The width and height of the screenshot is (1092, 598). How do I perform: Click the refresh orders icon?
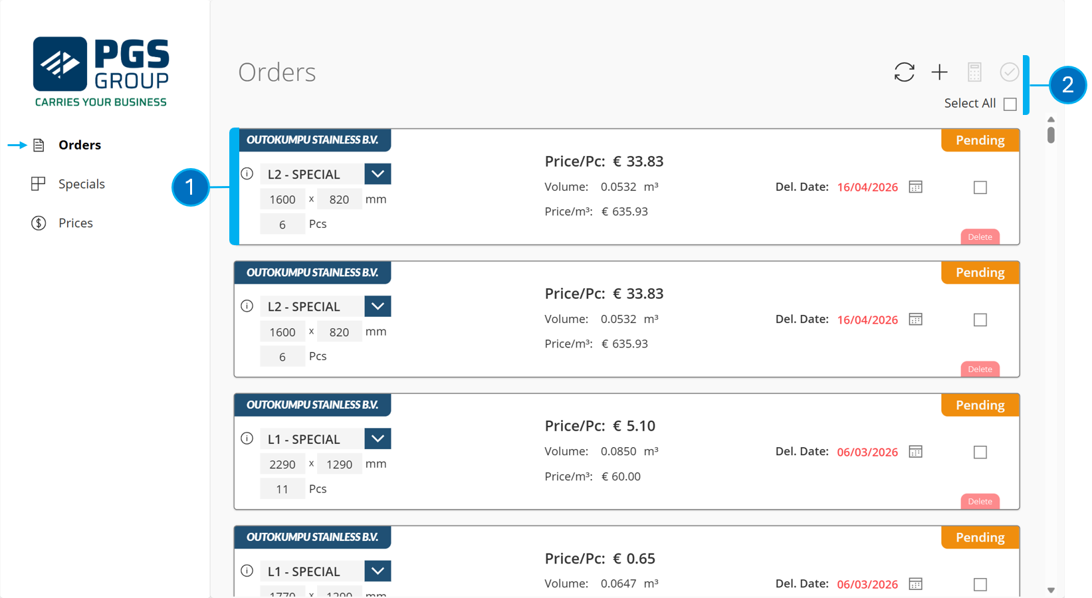904,72
